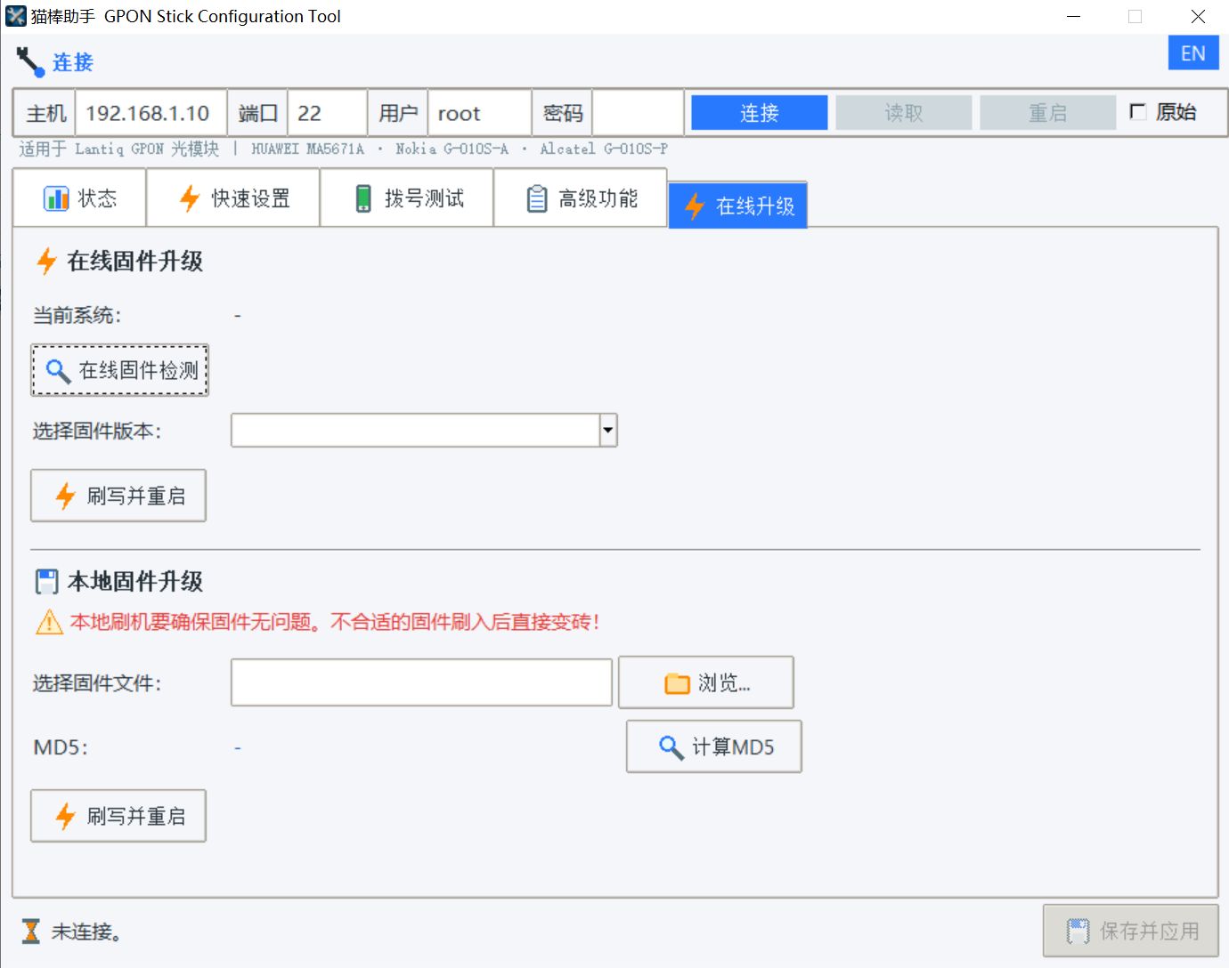Open the 高级功能 tab

tap(581, 198)
